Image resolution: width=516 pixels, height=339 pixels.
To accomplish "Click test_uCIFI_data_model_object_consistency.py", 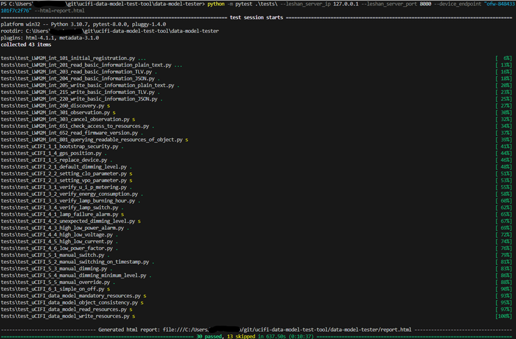I will click(69, 303).
